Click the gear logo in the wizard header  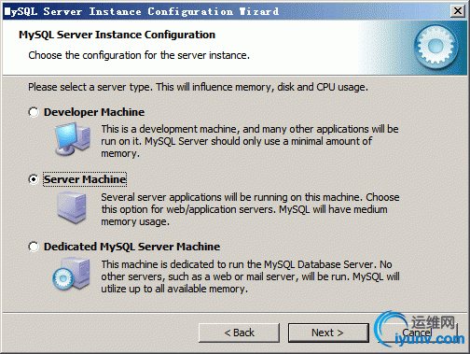point(435,47)
